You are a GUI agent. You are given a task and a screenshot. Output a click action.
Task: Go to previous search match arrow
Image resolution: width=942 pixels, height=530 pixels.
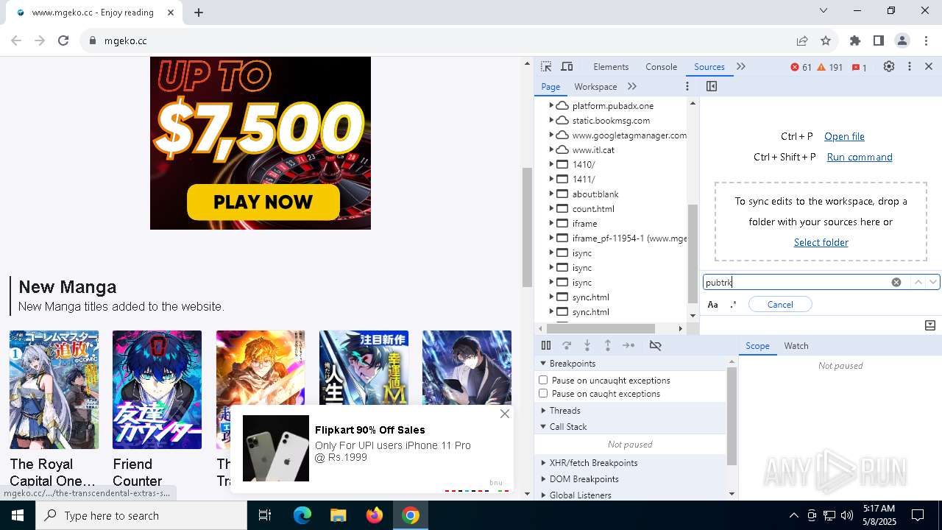pyautogui.click(x=918, y=282)
